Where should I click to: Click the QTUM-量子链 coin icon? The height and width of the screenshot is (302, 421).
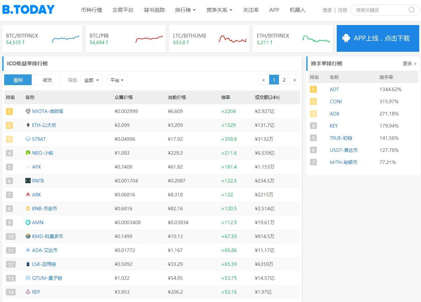[28, 278]
